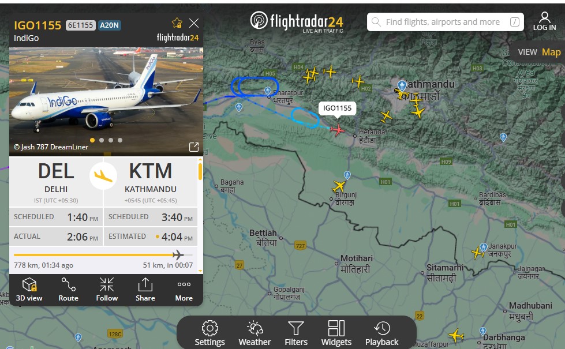Show the flight Route
The width and height of the screenshot is (565, 349).
pyautogui.click(x=68, y=290)
